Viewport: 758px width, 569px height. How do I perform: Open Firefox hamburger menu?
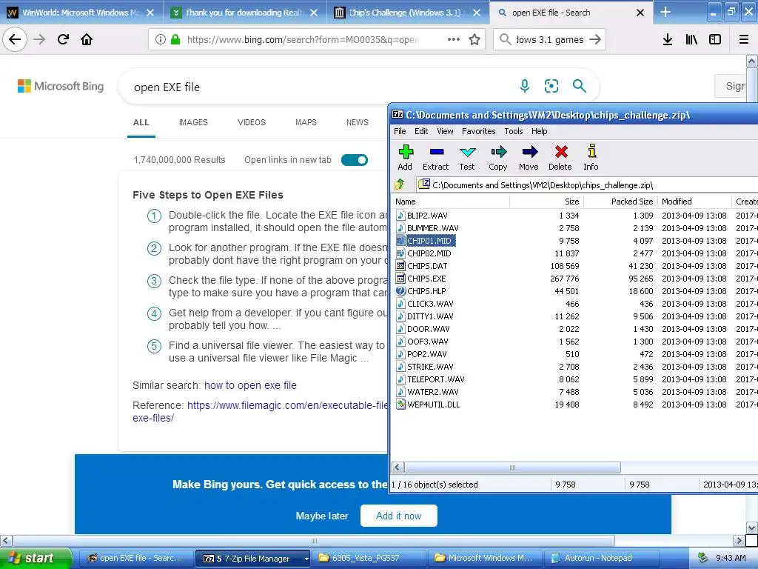pyautogui.click(x=744, y=39)
